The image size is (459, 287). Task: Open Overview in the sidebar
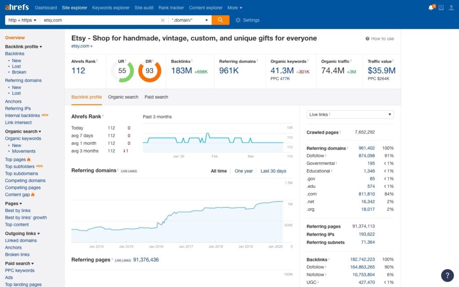click(x=15, y=38)
